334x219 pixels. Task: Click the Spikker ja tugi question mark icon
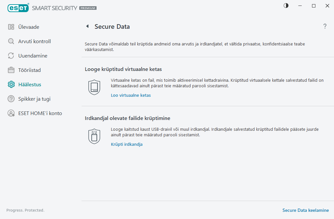(x=11, y=99)
